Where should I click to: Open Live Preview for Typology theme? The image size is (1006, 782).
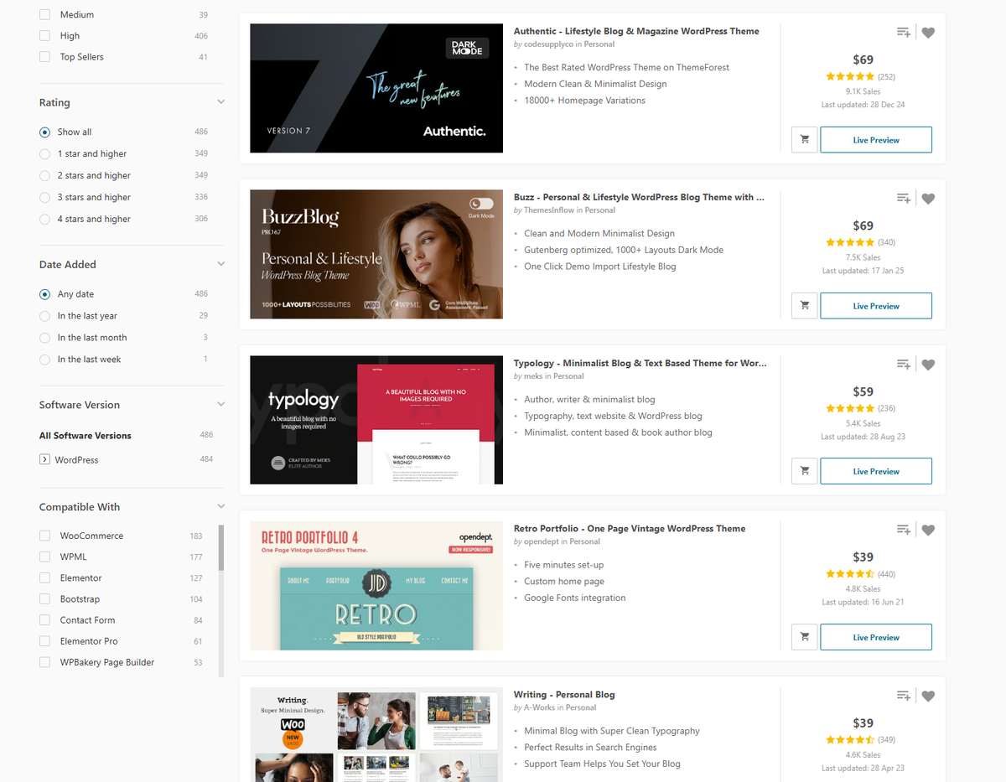[876, 471]
